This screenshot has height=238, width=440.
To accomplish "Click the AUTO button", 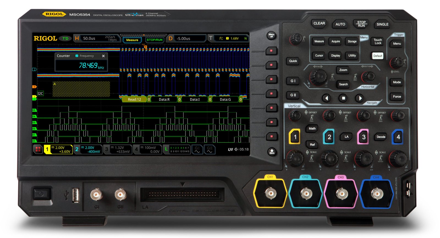I will [x=340, y=24].
